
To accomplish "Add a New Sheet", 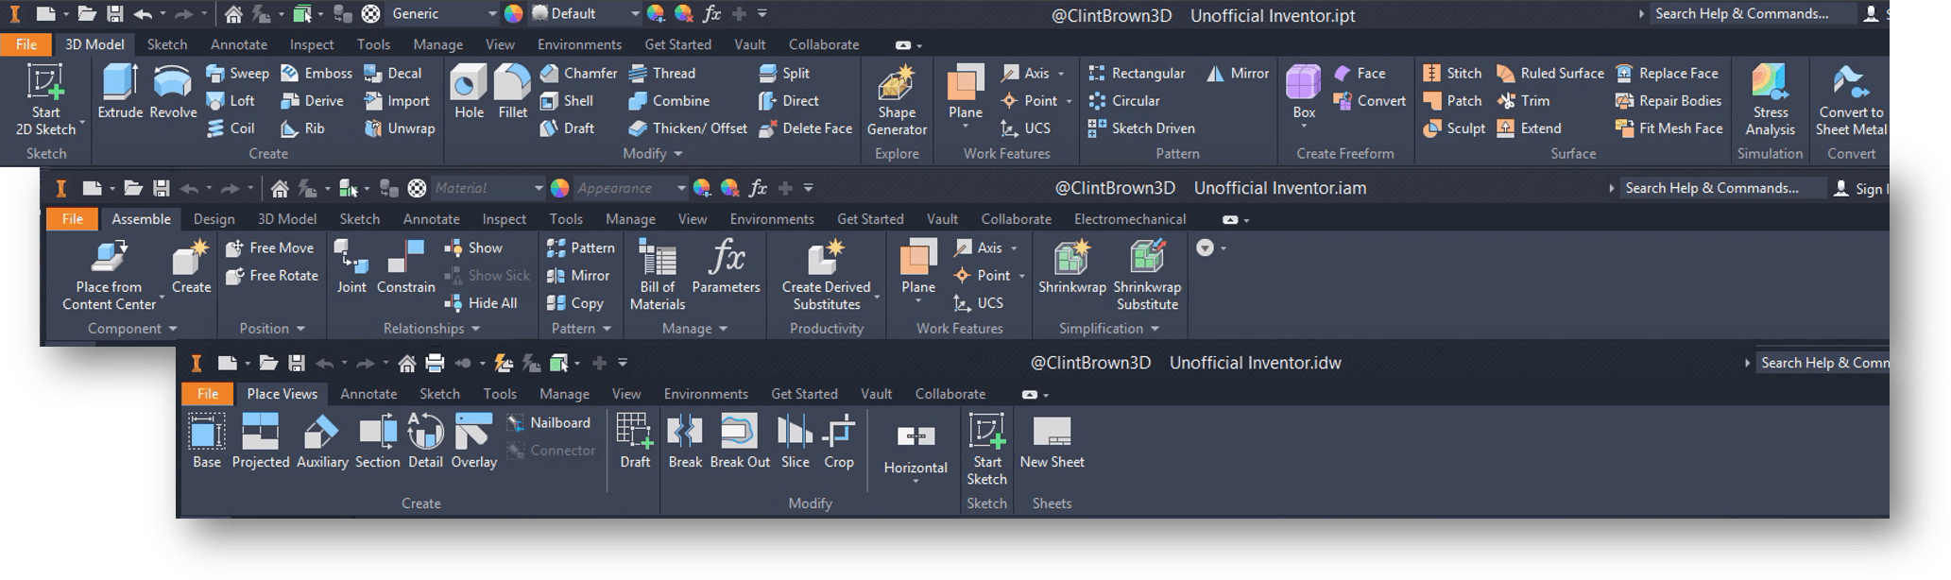I will (x=1052, y=442).
